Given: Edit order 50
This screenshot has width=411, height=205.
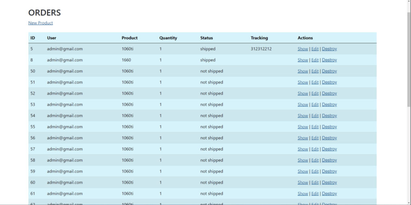Looking at the screenshot, I should (x=315, y=71).
